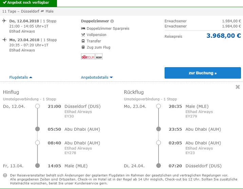This screenshot has height=189, width=243.
Task: Select the Male departure stop at 20:35
Action: pyautogui.click(x=158, y=106)
